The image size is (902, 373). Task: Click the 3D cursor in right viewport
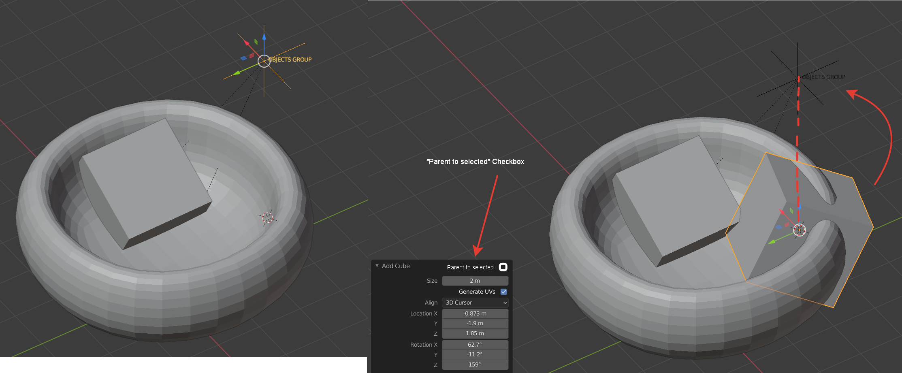(800, 230)
